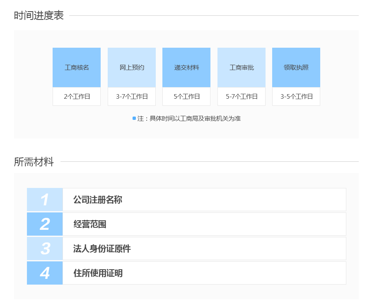Click the 递交材料 step box
Viewport: 372px width, 307px height.
point(186,68)
